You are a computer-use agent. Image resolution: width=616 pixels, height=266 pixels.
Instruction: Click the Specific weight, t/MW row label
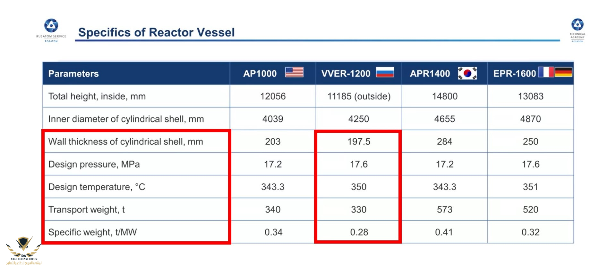coord(92,232)
